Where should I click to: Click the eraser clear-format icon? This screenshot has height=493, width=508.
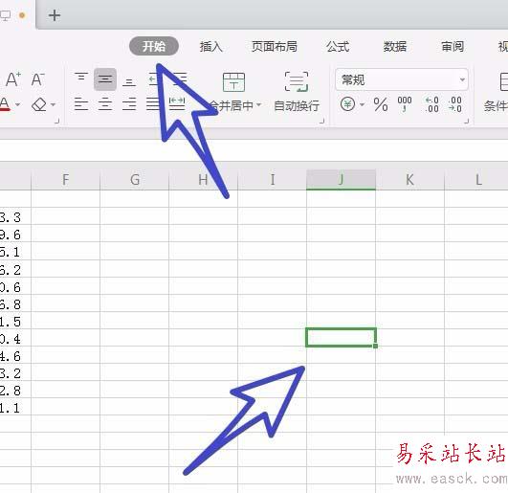click(39, 104)
